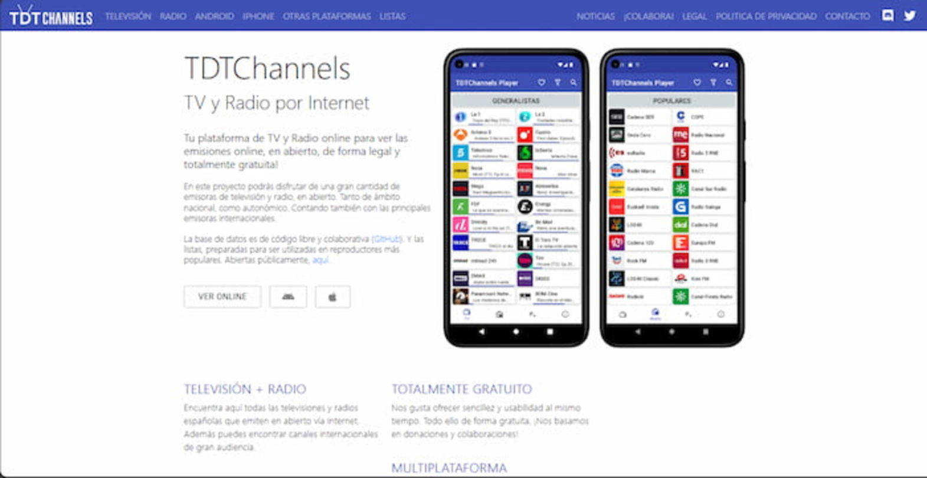Go to the NOTICIAS page
The image size is (927, 478).
pos(595,16)
